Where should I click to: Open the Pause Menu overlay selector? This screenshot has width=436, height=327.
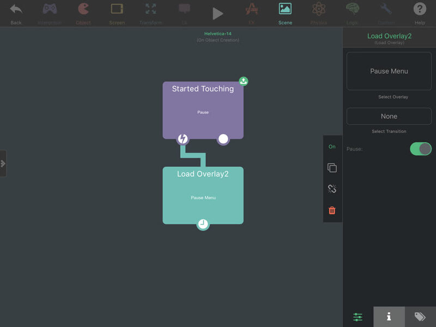coord(389,71)
